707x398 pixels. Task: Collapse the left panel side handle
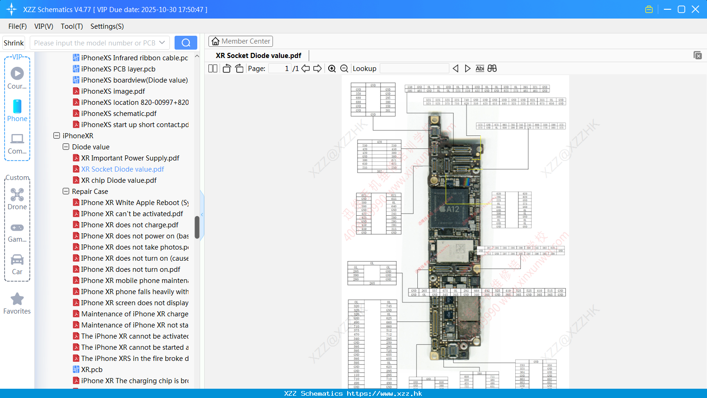tap(202, 214)
